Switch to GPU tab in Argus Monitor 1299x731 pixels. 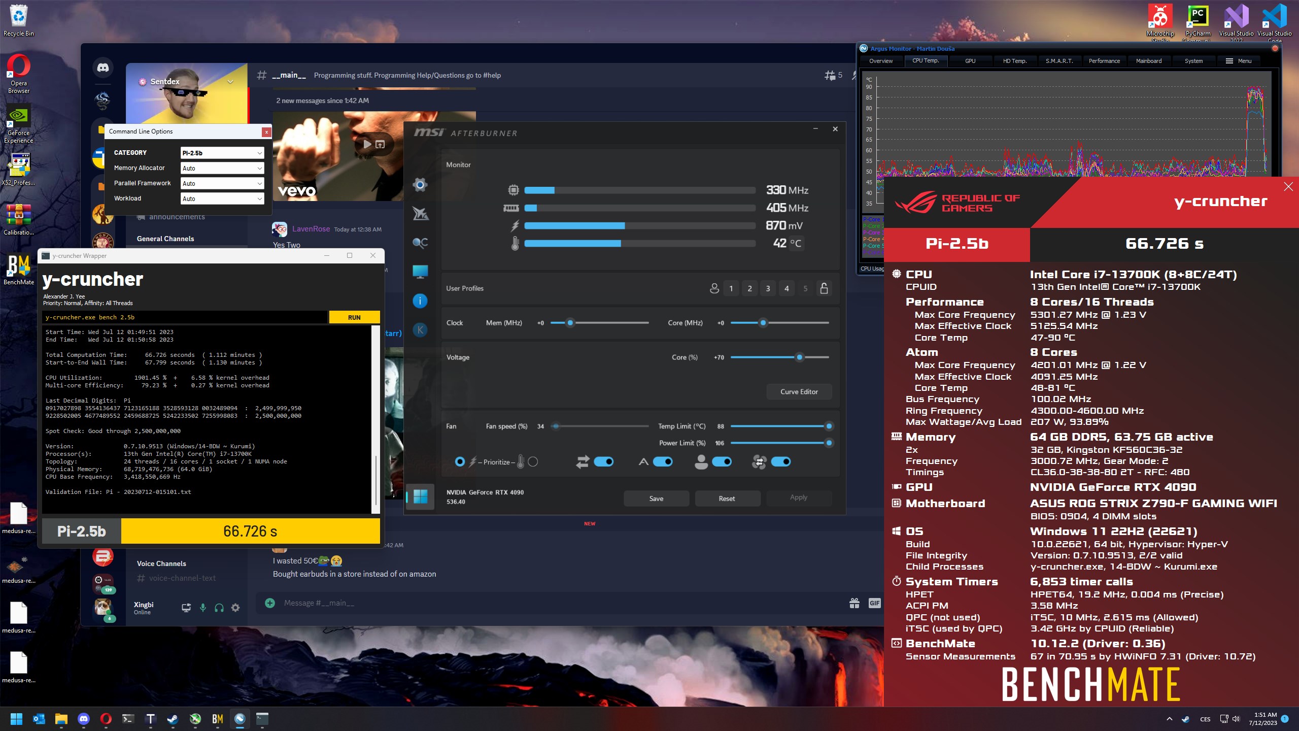tap(970, 61)
